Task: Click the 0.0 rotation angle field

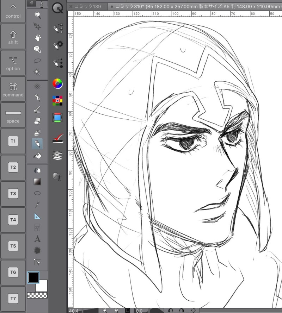Action: 141,311
